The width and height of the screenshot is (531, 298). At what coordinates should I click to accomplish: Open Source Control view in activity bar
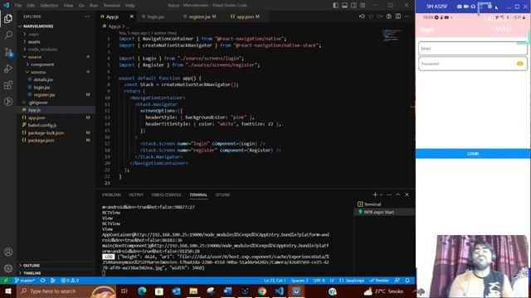(x=8, y=51)
